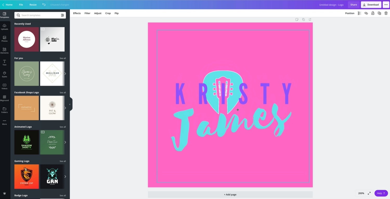This screenshot has height=199, width=390.
Task: Click the Search templates field
Action: click(40, 15)
